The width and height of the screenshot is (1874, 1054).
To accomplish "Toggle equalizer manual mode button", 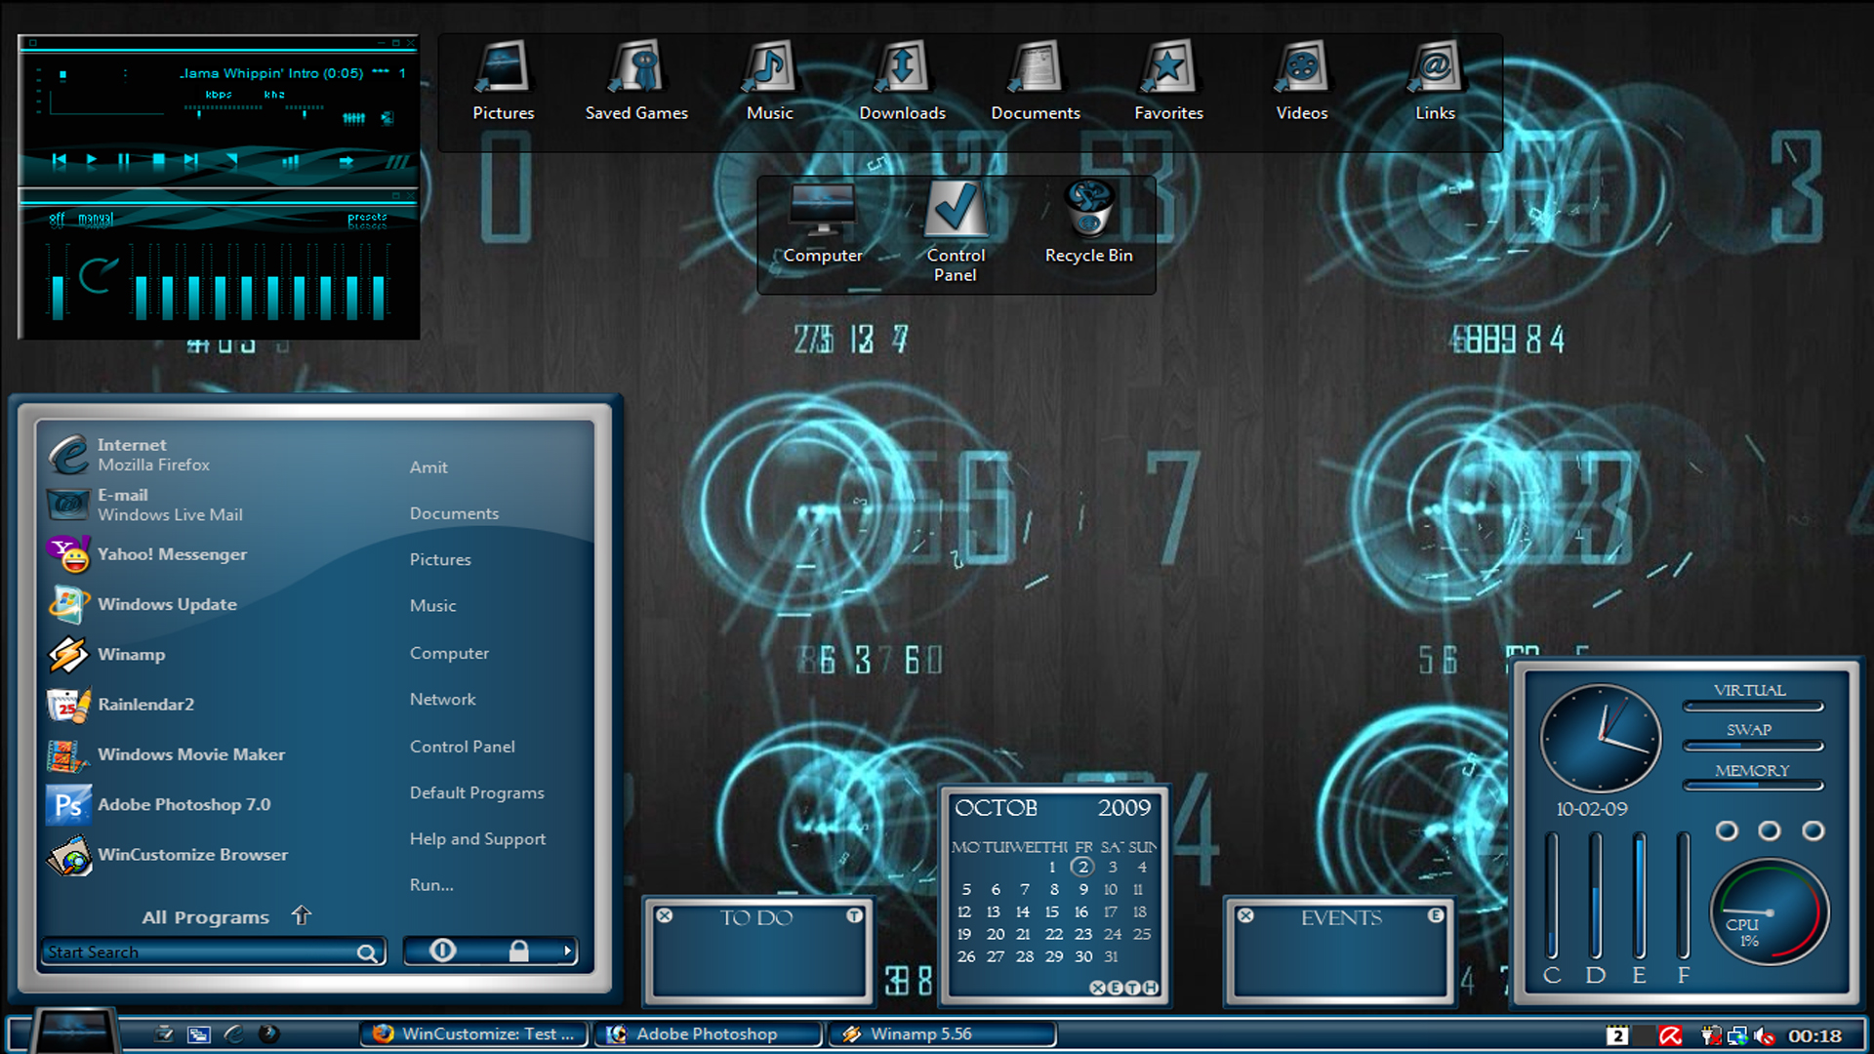I will pyautogui.click(x=96, y=219).
